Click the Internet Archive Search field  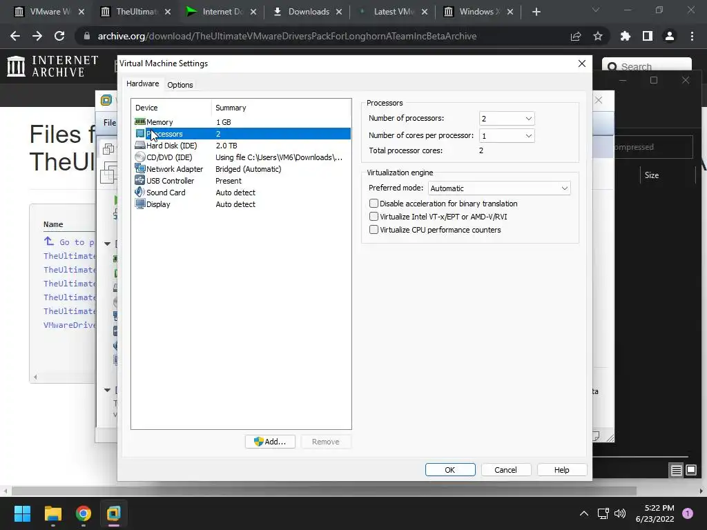(x=646, y=67)
